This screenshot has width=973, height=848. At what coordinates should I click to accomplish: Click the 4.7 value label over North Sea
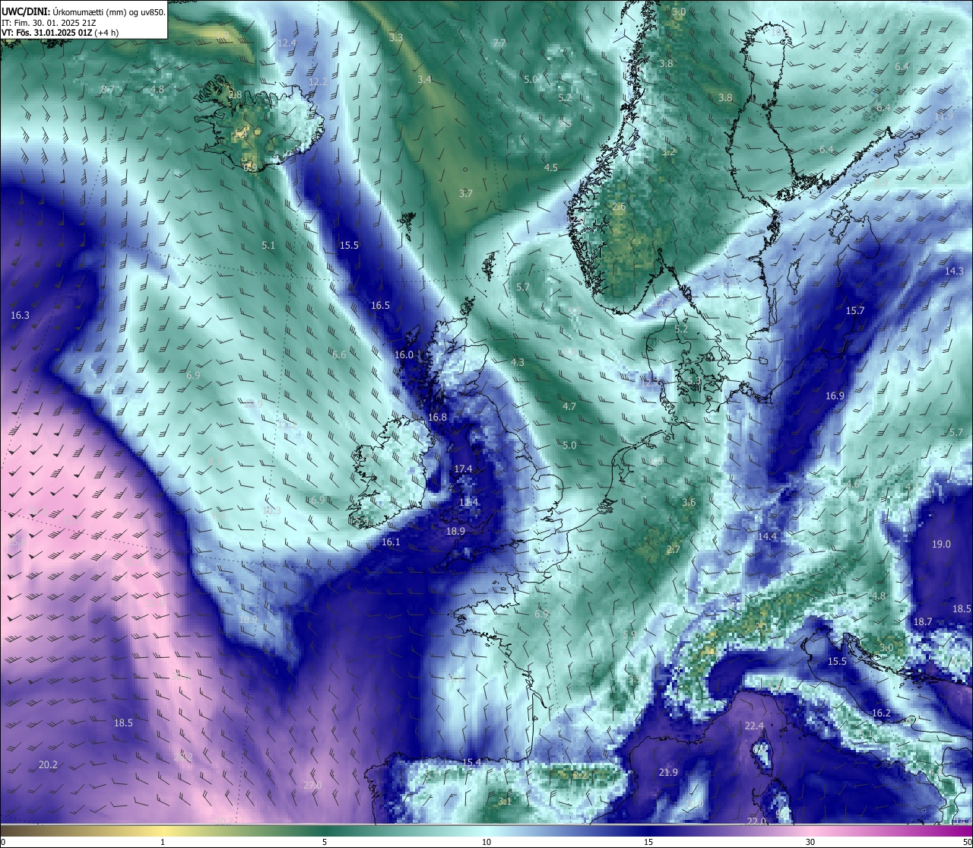(x=569, y=406)
